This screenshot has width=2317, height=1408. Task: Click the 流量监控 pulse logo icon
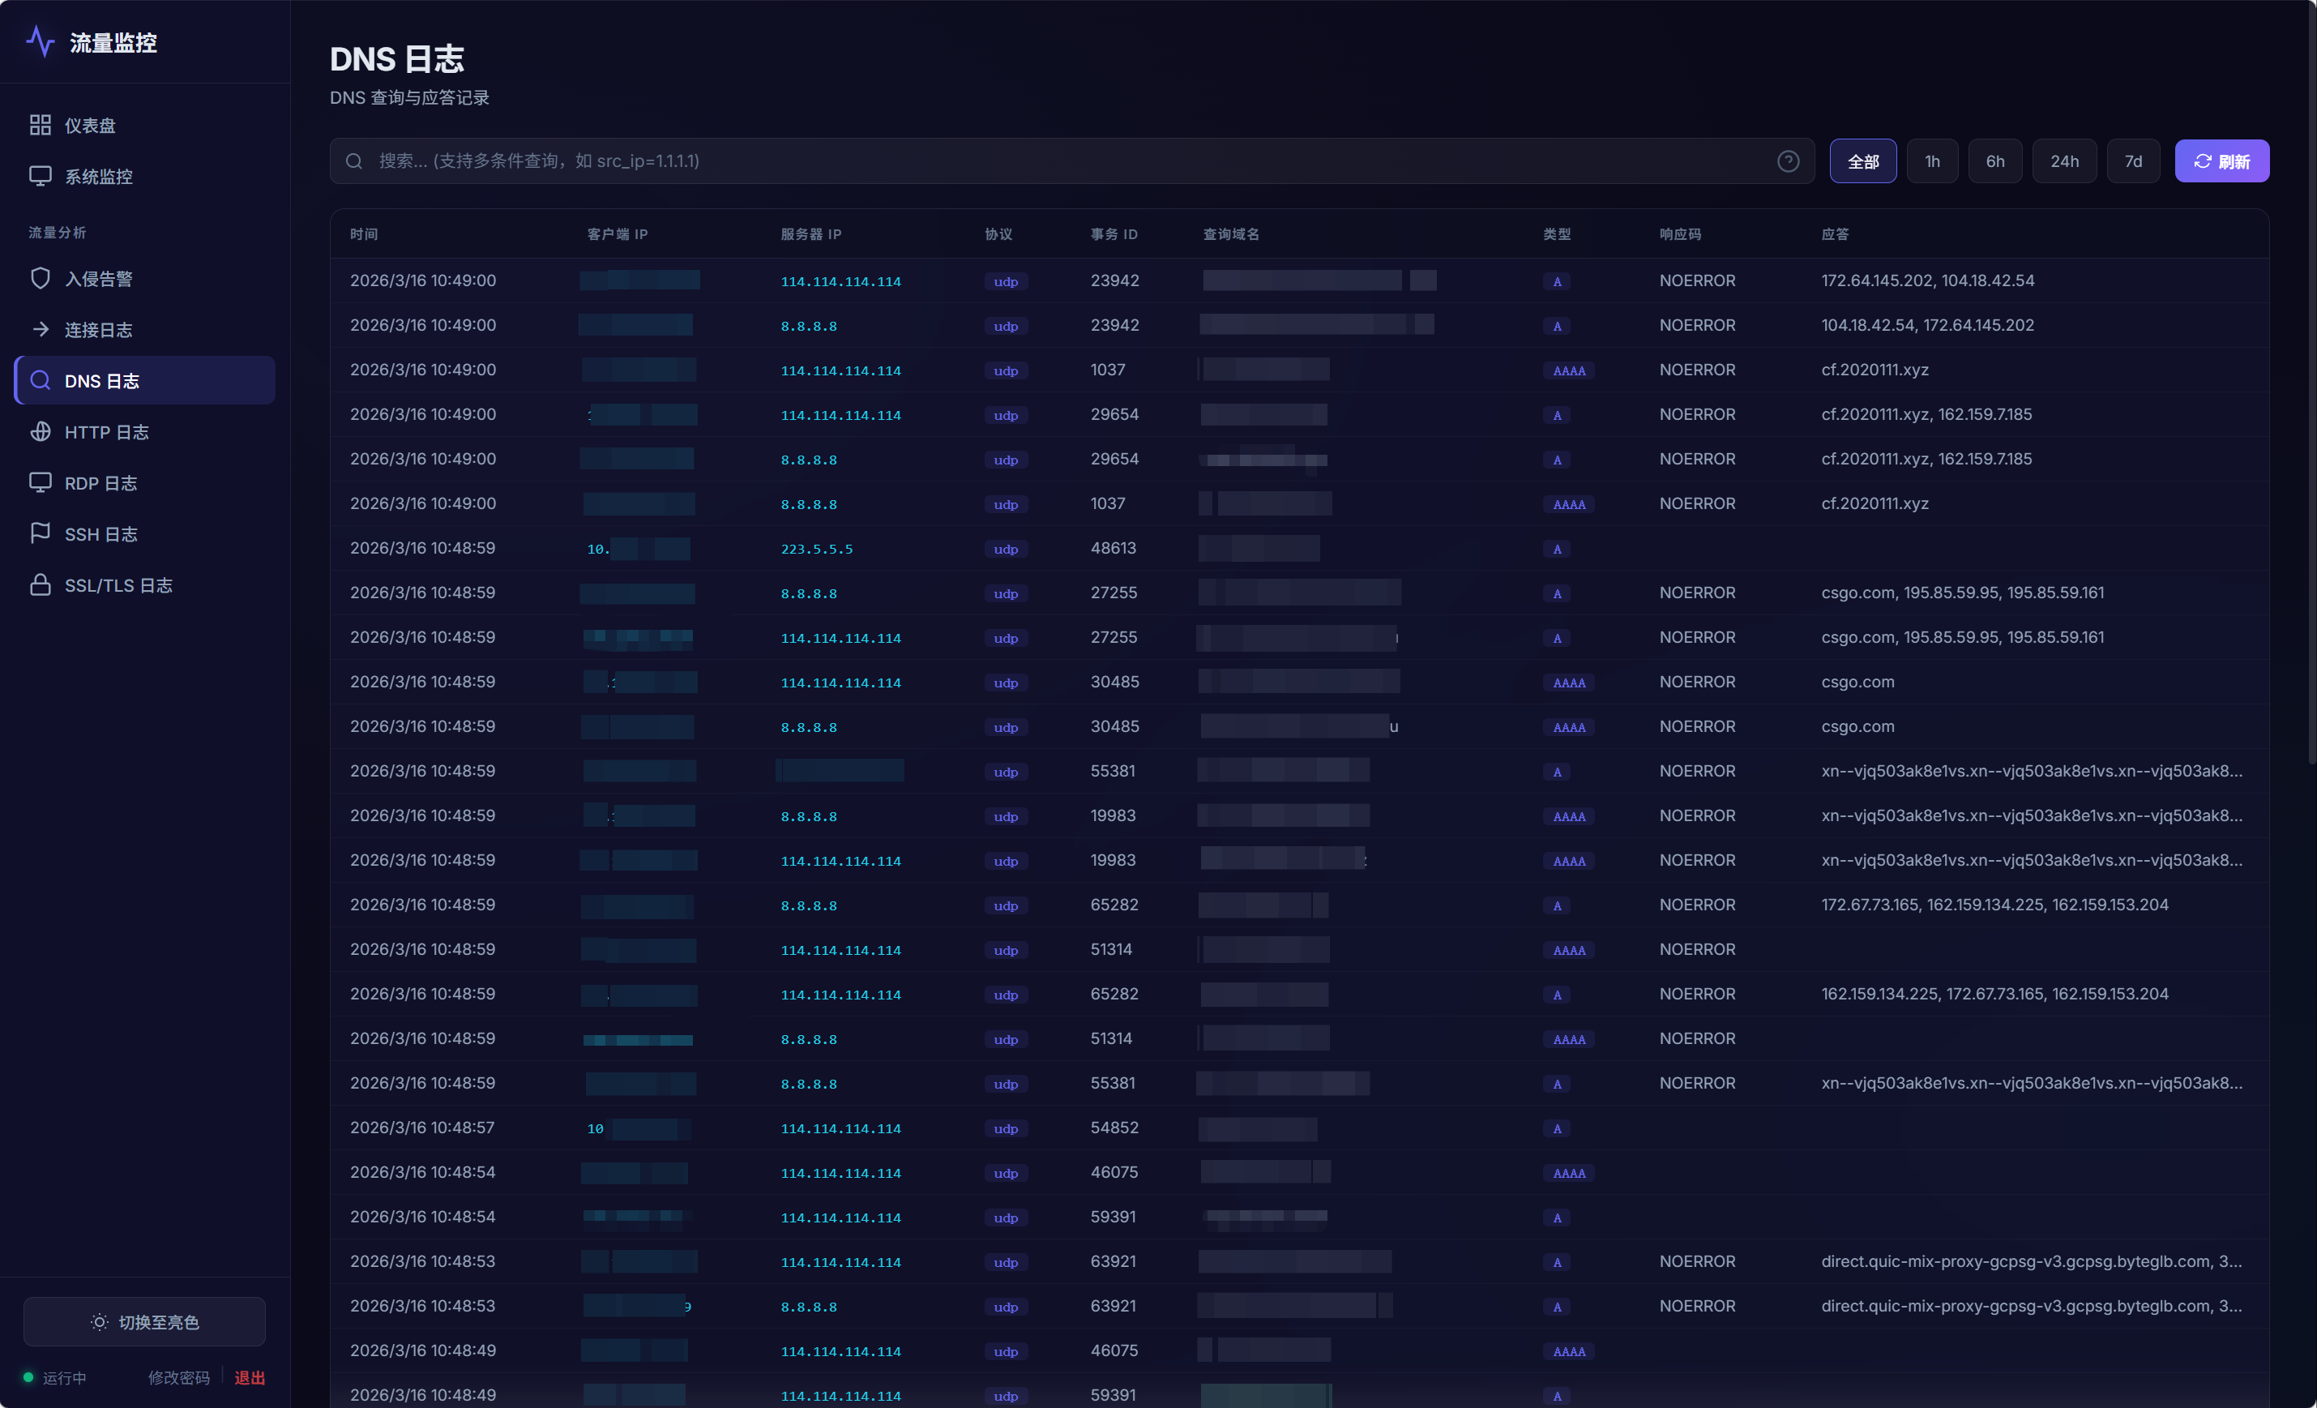[41, 41]
